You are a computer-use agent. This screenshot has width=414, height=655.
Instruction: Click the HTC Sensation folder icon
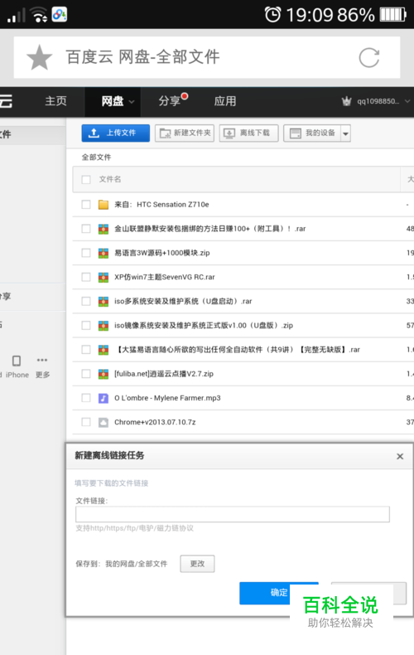(103, 205)
